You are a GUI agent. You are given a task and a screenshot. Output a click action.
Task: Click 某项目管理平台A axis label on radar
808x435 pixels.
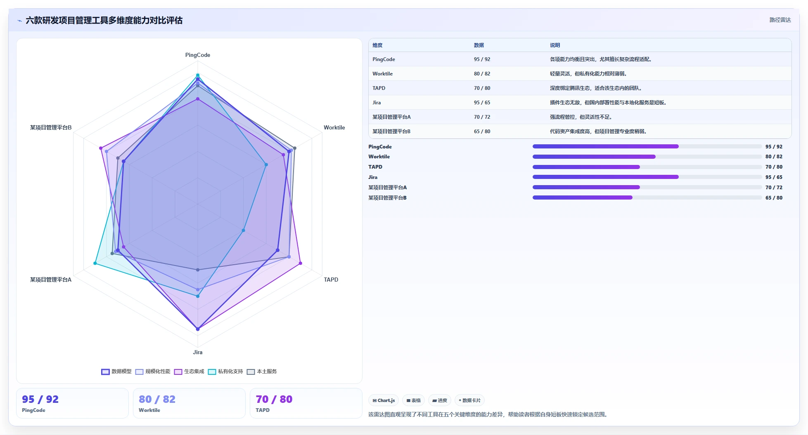[x=51, y=280]
